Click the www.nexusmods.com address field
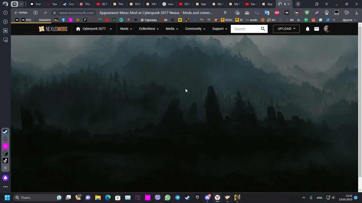This screenshot has width=362, height=203. pyautogui.click(x=76, y=13)
